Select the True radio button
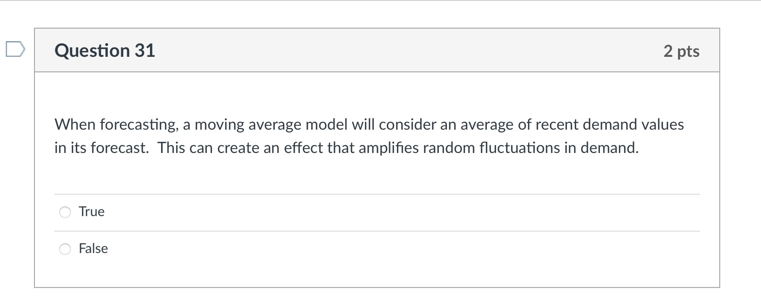The height and width of the screenshot is (304, 761). [x=65, y=212]
